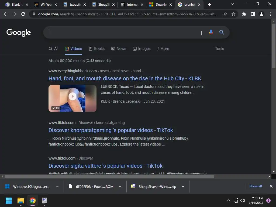
Task: Start voice search with the microphone icon
Action: pyautogui.click(x=211, y=32)
